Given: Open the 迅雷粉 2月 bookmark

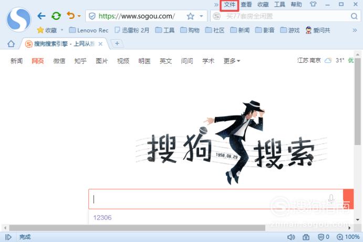Looking at the screenshot, I should [x=132, y=30].
